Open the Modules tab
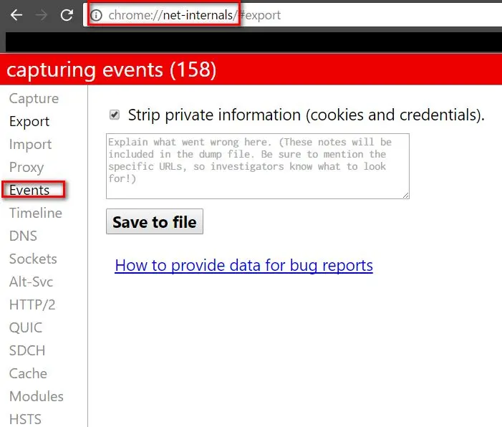Image resolution: width=502 pixels, height=427 pixels. click(x=37, y=397)
